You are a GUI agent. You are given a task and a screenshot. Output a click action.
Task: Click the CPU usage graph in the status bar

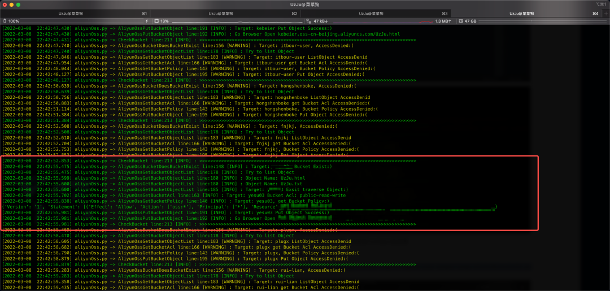[x=237, y=21]
